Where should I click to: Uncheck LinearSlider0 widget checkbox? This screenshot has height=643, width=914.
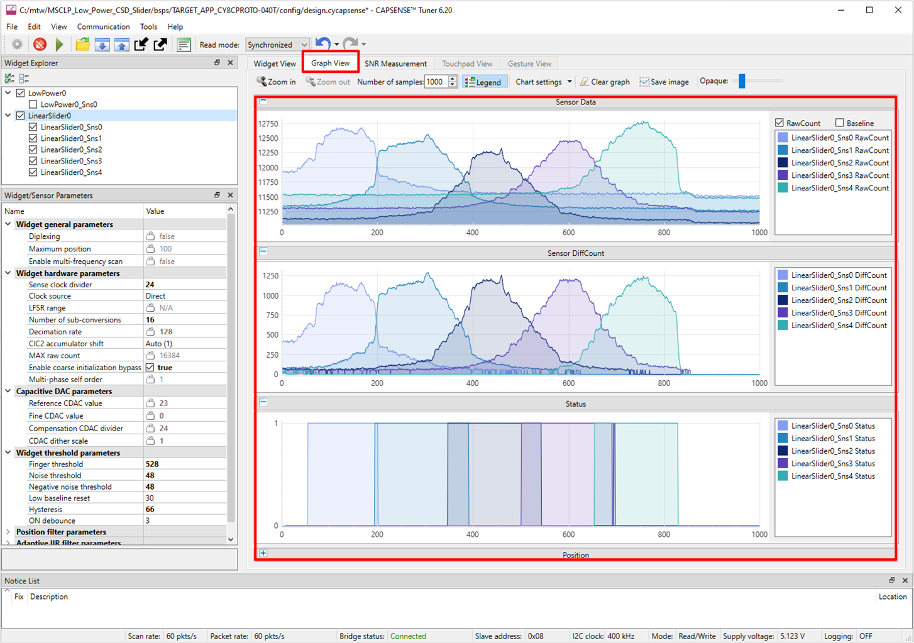21,116
